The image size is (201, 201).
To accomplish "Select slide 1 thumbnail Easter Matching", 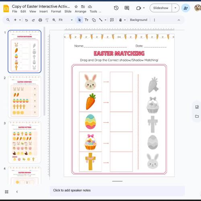I will 25,51.
